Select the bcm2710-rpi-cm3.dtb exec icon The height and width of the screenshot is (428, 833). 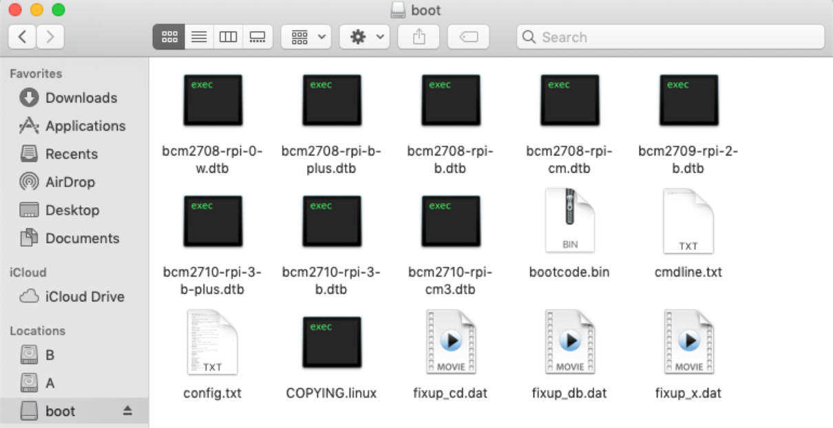click(x=451, y=222)
